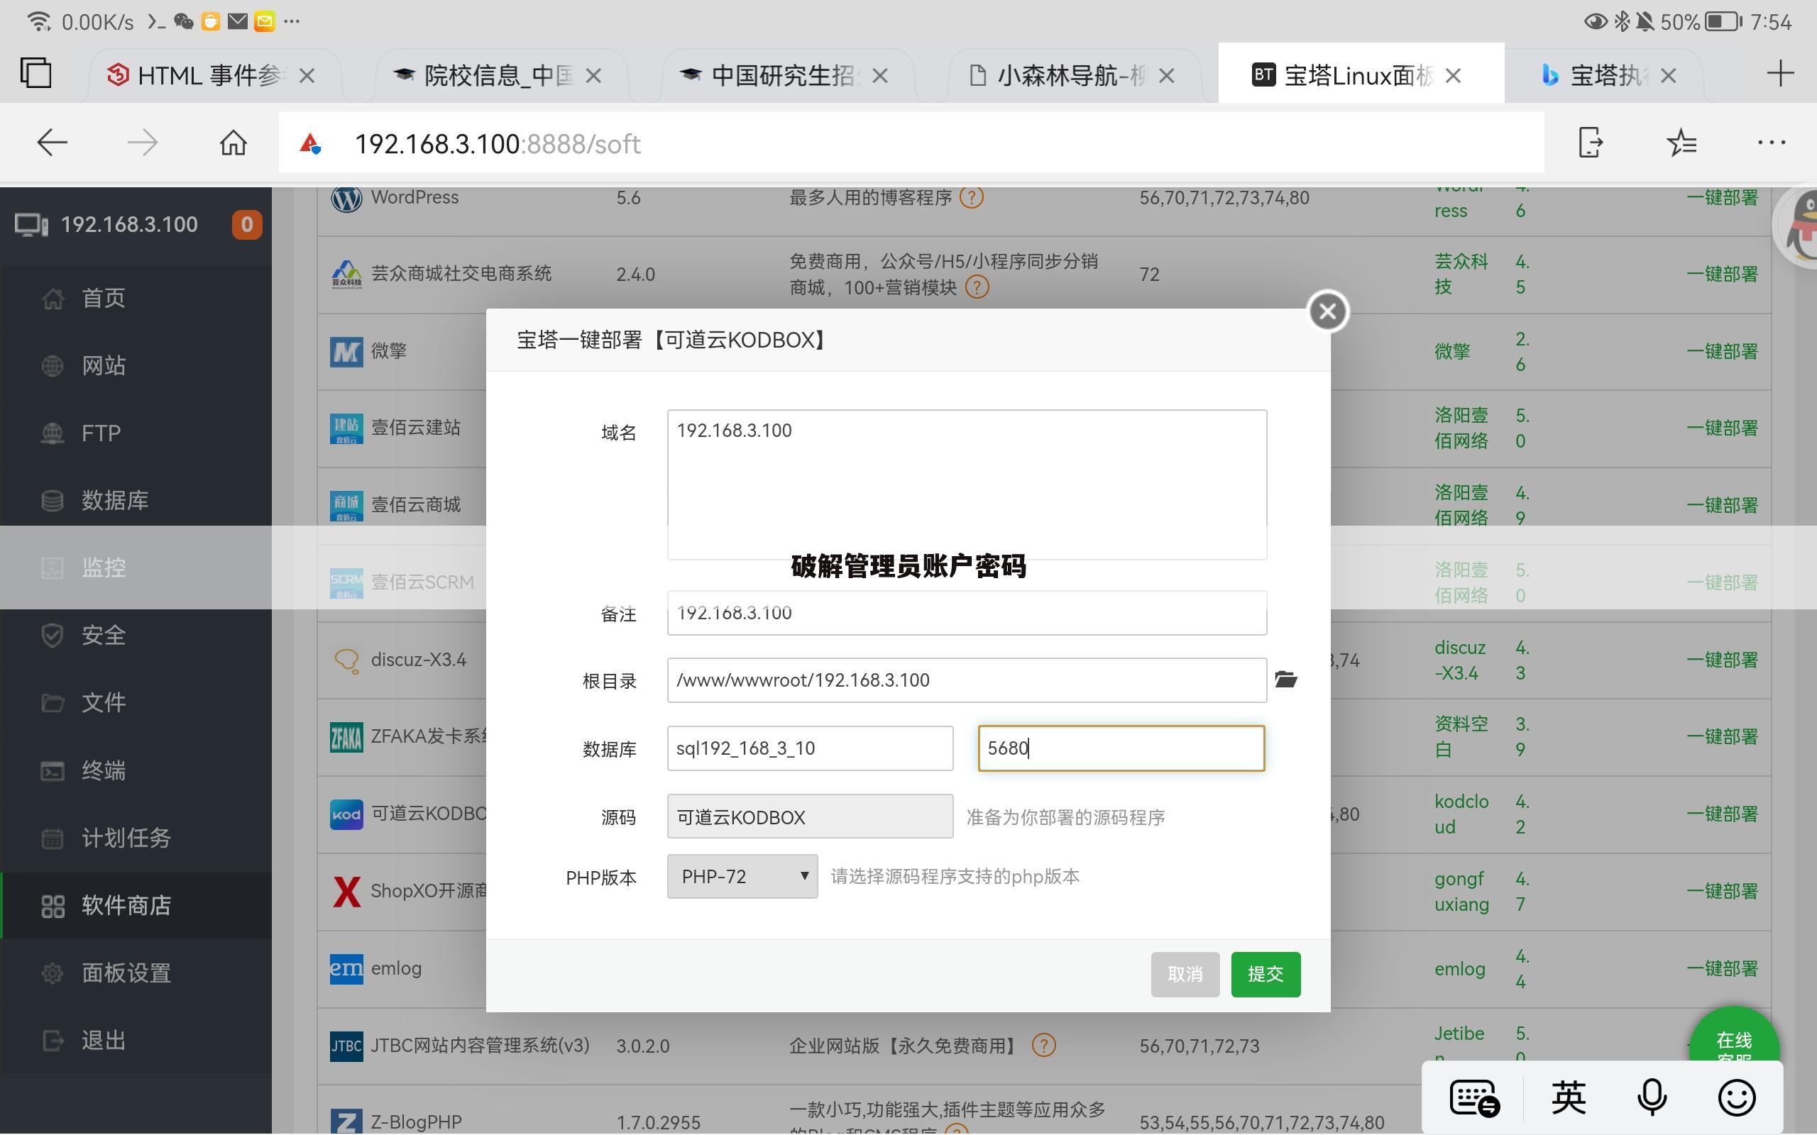Click 一键部署 for 微擎 row
The image size is (1817, 1135).
(1722, 351)
